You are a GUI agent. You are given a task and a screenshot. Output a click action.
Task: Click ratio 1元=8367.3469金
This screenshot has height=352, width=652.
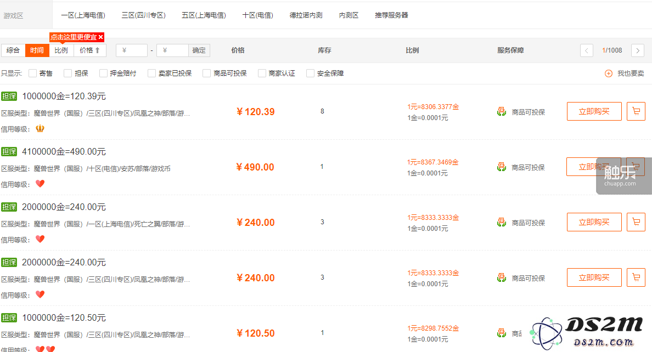(x=433, y=162)
